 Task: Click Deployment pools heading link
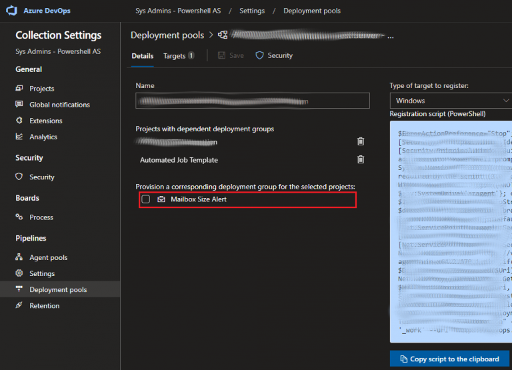[x=167, y=35]
